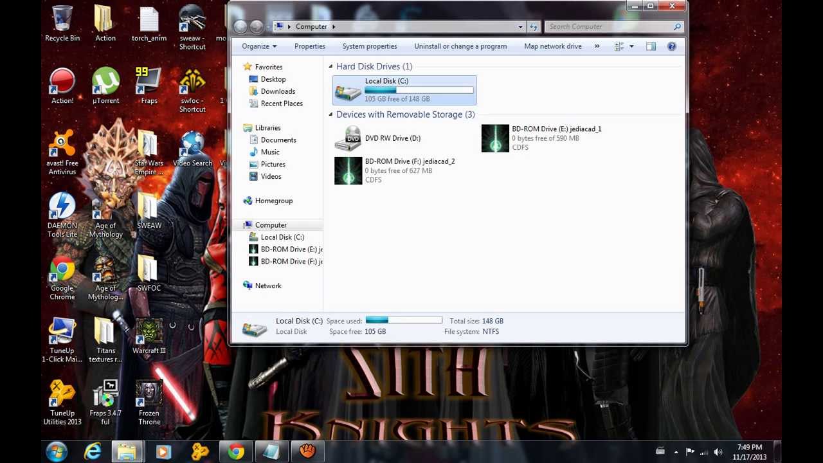Click the Chrome icon on the taskbar
The image size is (823, 463).
236,452
